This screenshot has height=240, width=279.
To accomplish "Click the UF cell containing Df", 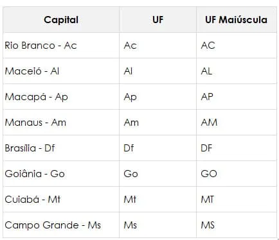I will coord(157,148).
